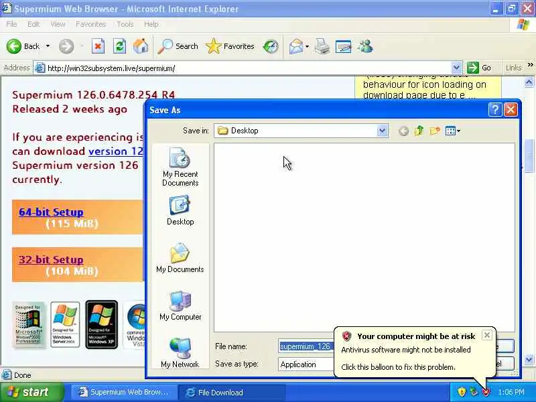The image size is (536, 402).
Task: Open the File menu
Action: coord(11,24)
